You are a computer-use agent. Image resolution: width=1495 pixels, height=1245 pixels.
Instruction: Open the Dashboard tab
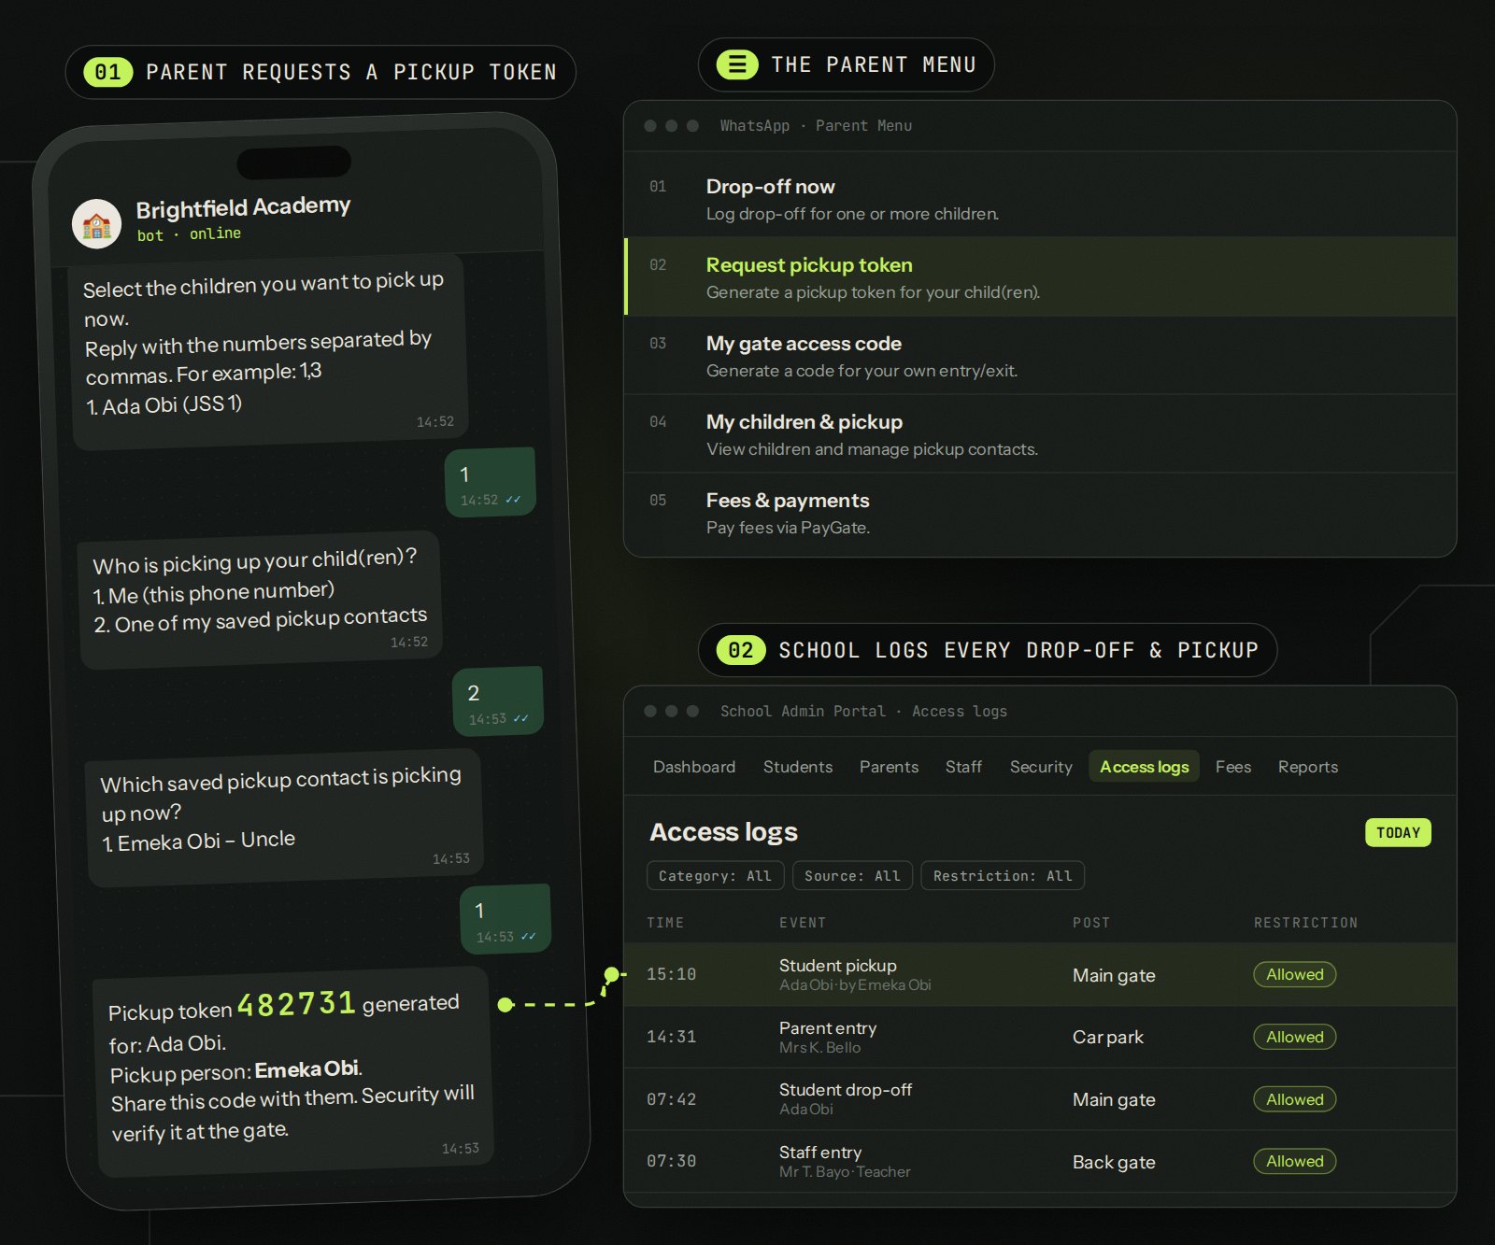pyautogui.click(x=694, y=767)
